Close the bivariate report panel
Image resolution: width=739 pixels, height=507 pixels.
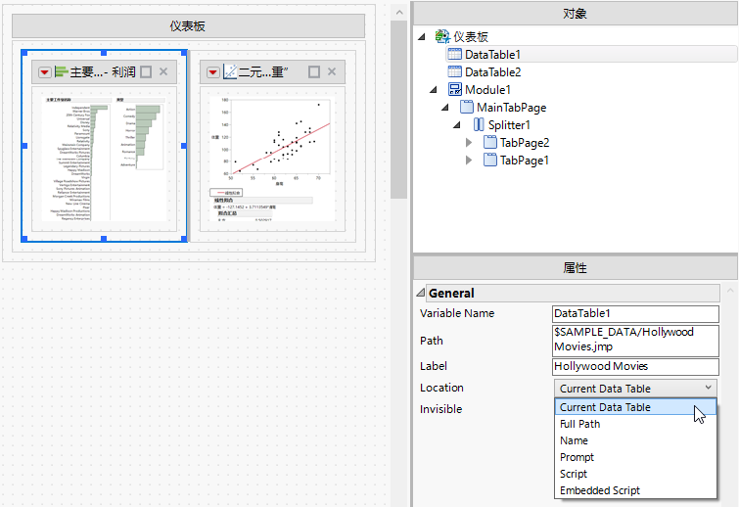coord(332,72)
